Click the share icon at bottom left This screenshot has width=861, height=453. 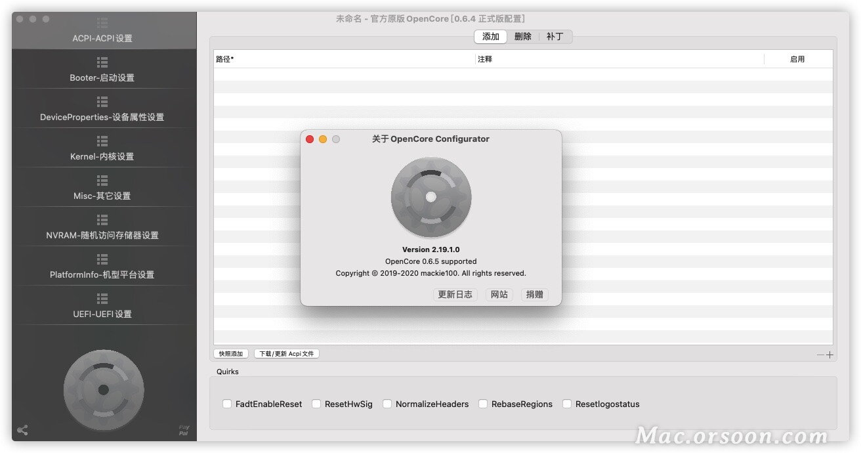(22, 431)
